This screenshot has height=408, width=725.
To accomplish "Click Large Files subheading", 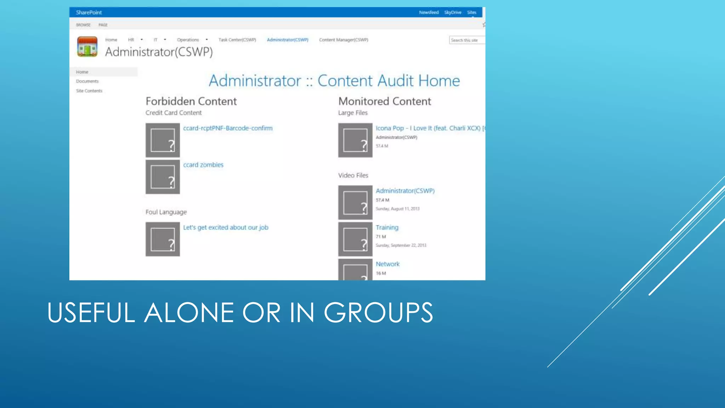I will point(353,113).
